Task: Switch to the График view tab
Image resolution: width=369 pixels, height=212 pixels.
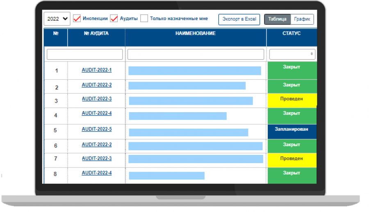Action: click(x=303, y=19)
